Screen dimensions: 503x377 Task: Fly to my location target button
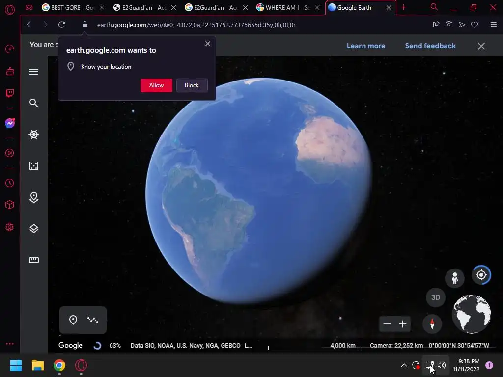[x=481, y=275]
